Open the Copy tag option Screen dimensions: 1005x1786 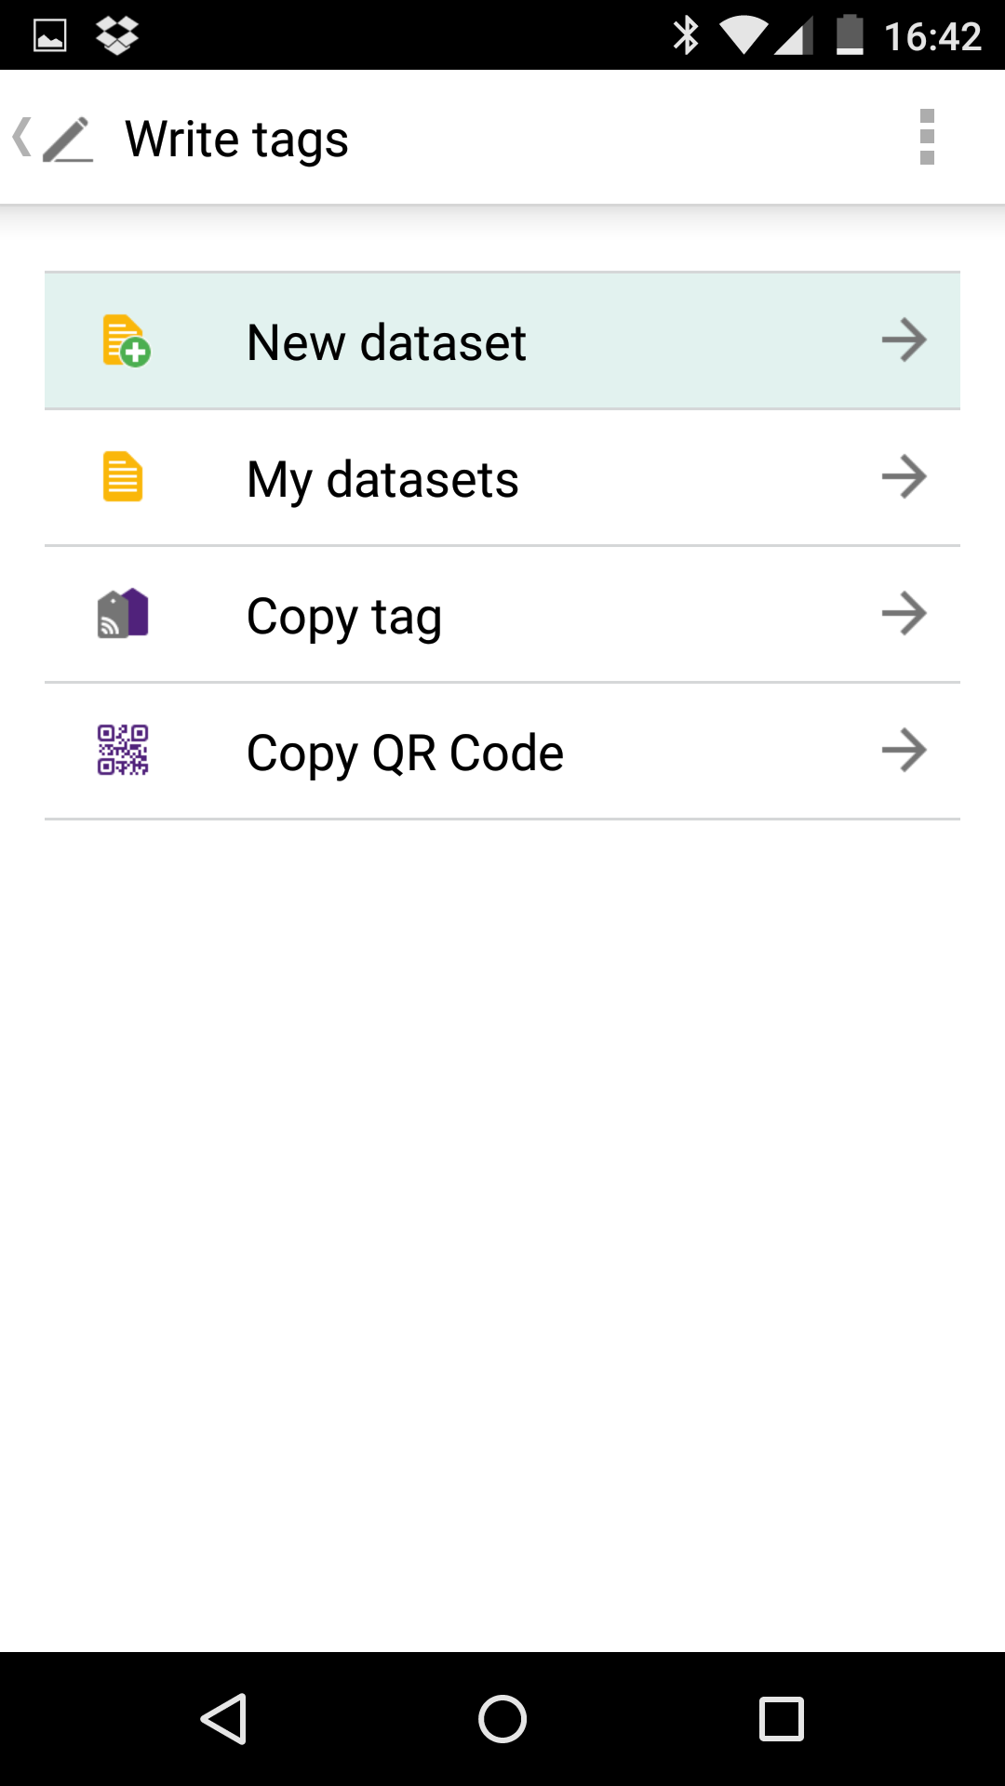[502, 614]
